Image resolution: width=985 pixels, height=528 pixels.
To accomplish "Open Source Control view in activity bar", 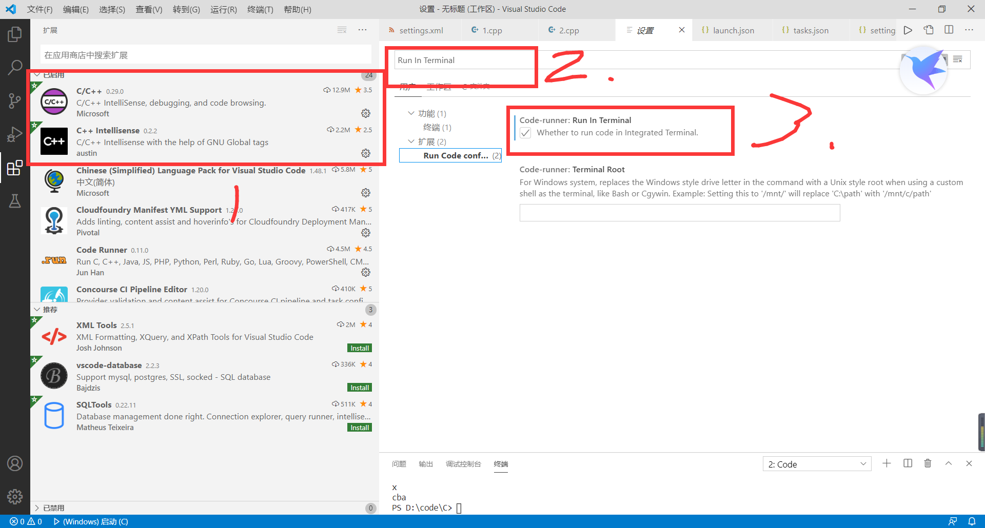I will coord(15,100).
